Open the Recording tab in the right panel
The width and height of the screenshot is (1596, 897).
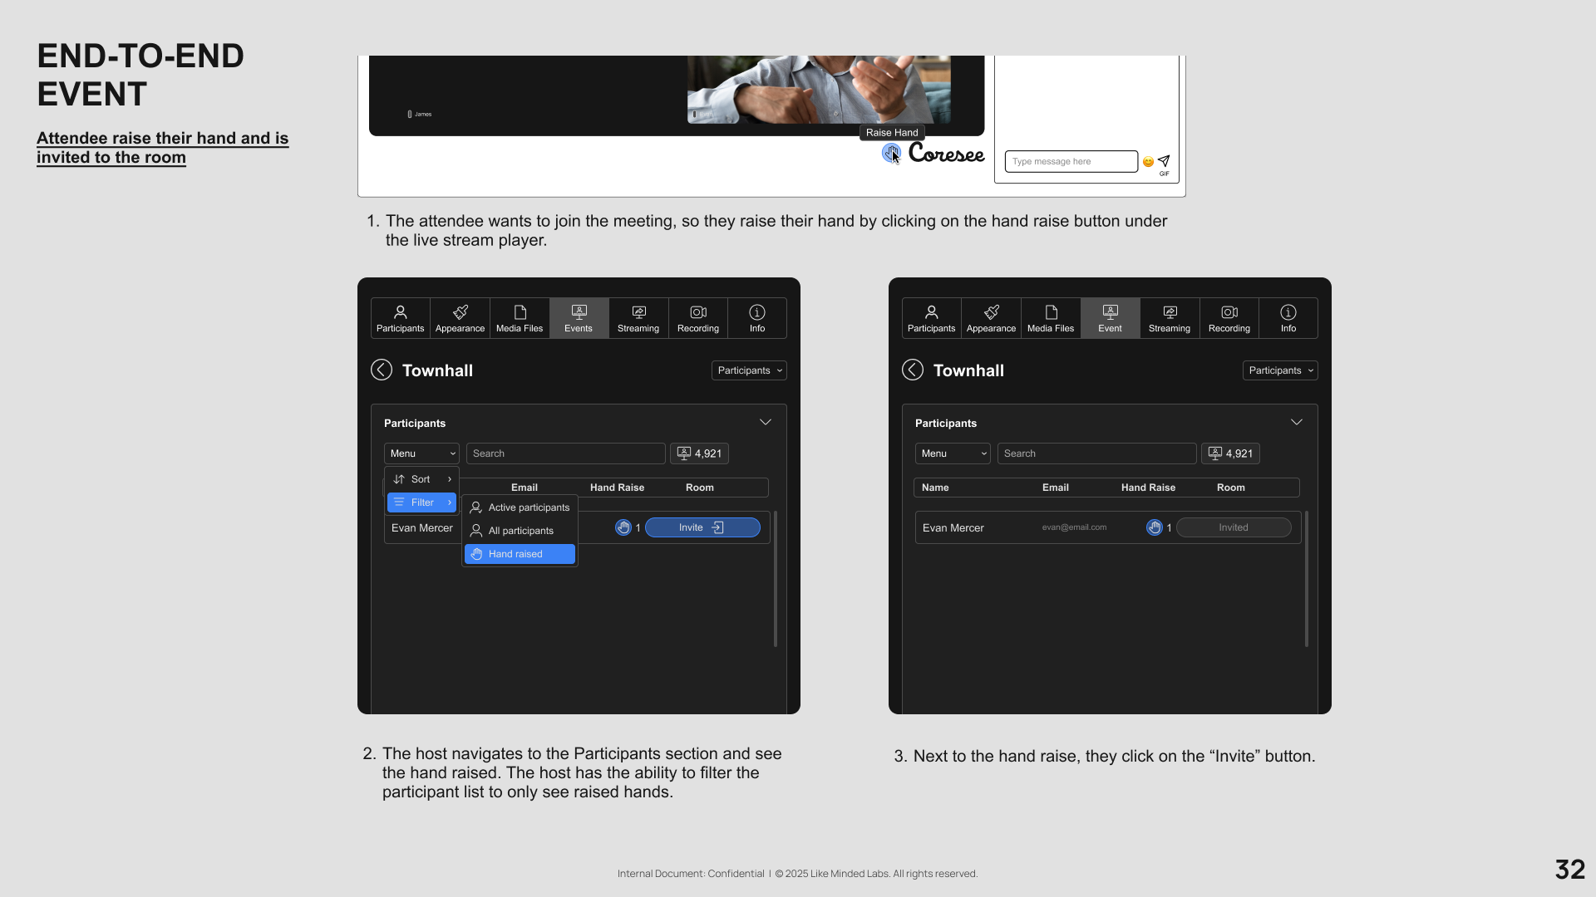[x=1229, y=318]
